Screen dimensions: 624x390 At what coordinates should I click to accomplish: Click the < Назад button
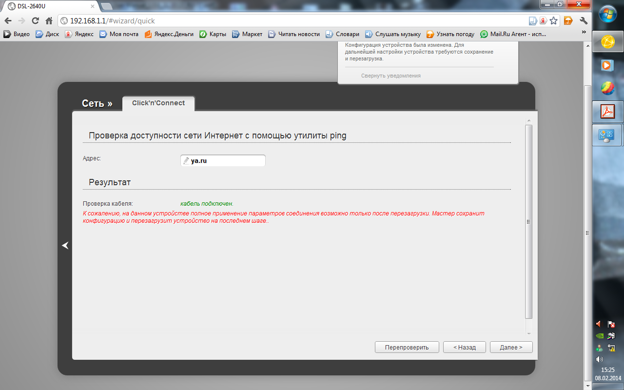coord(465,347)
